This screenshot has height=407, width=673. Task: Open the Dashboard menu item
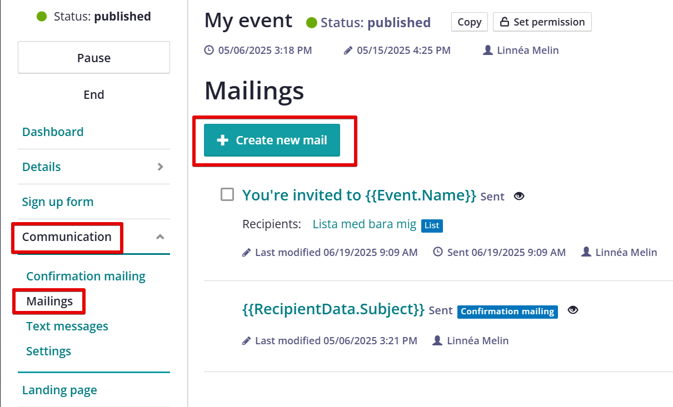click(x=53, y=132)
